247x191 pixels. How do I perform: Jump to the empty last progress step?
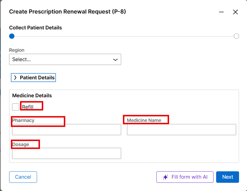pyautogui.click(x=236, y=36)
